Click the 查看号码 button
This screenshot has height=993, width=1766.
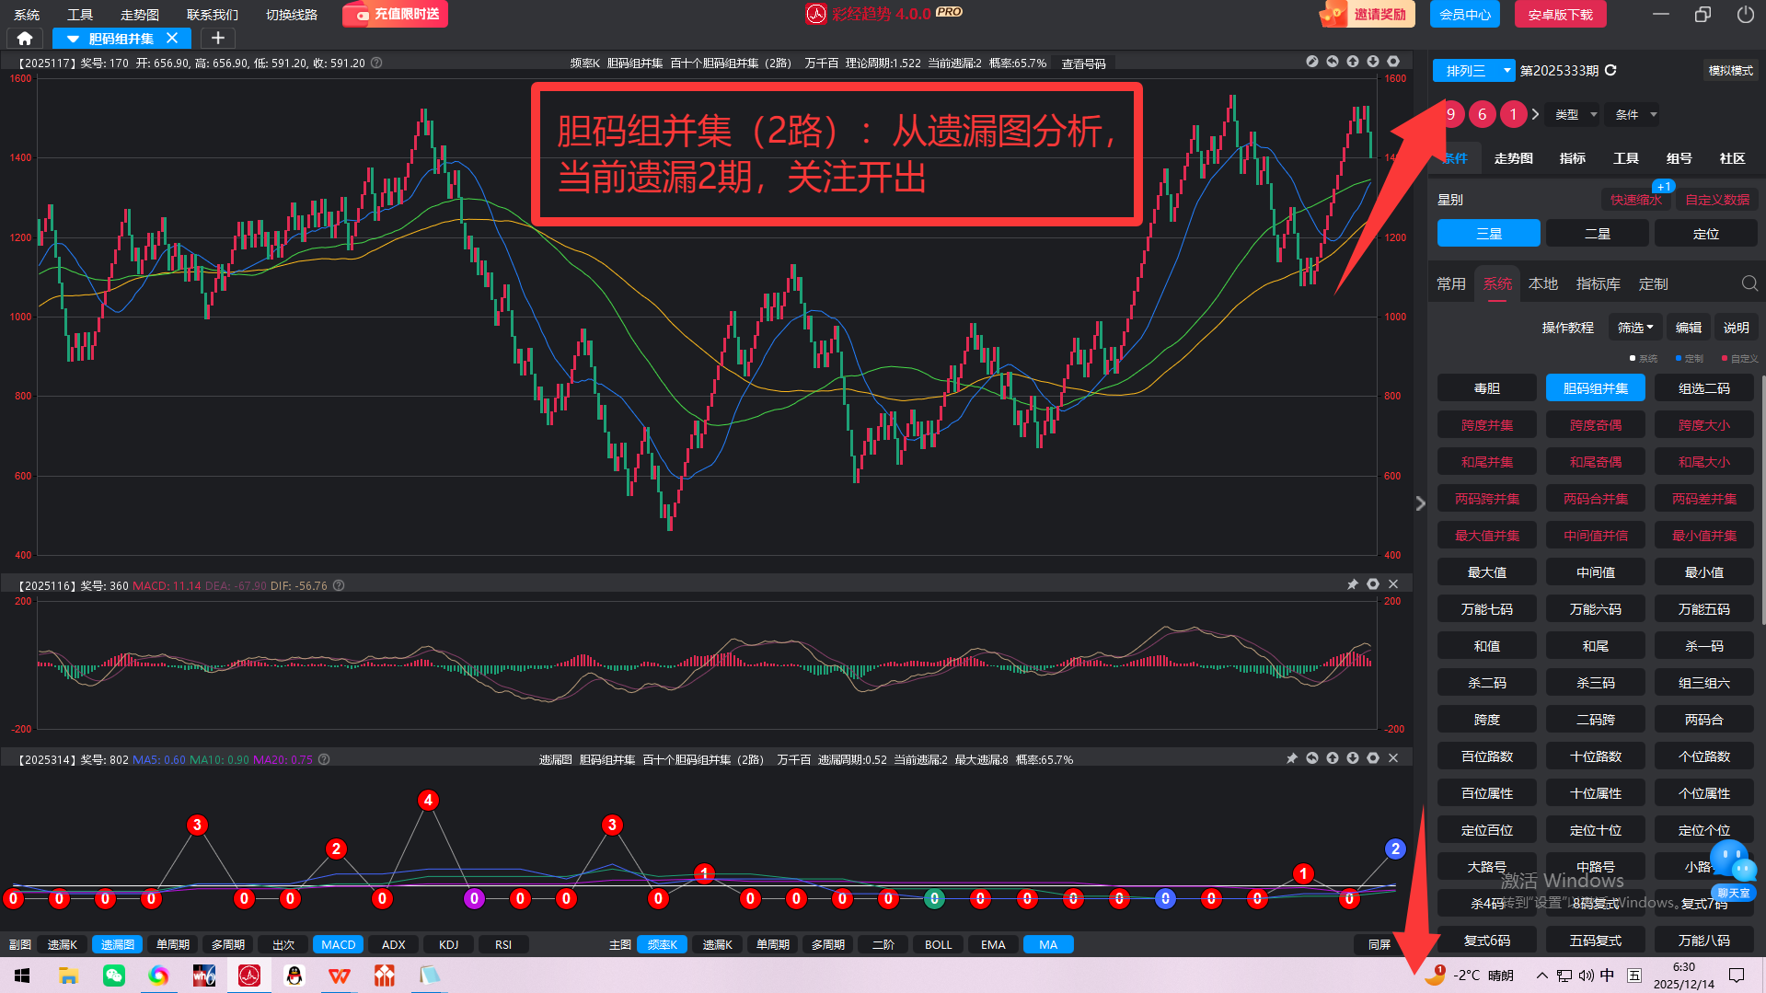[x=1083, y=64]
